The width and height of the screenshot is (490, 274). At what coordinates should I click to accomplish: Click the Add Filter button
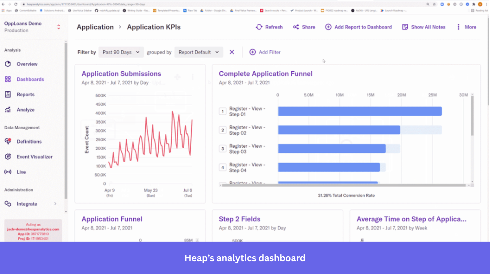(265, 52)
